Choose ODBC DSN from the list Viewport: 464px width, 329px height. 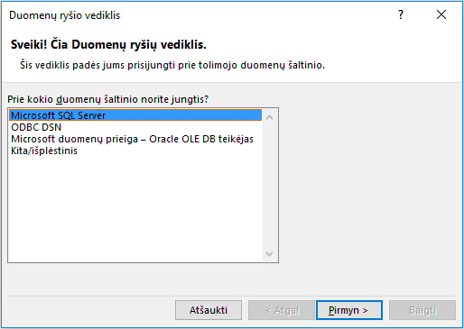(135, 127)
